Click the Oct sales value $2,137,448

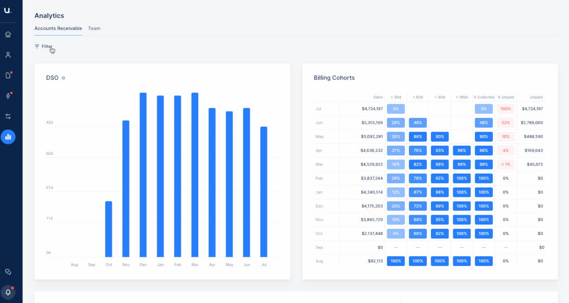coord(372,233)
